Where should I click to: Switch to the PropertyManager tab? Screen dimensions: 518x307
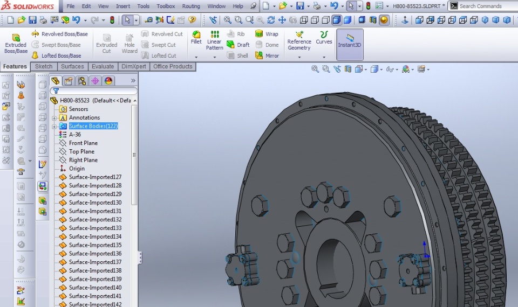(x=69, y=81)
